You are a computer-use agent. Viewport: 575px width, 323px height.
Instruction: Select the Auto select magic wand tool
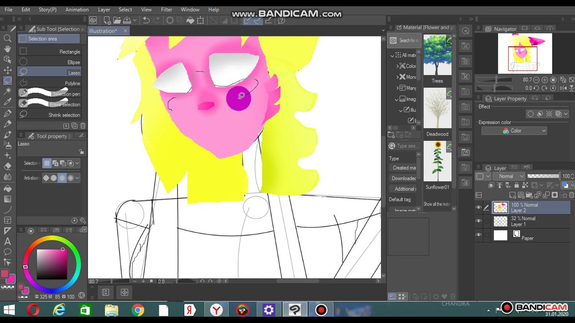(x=8, y=91)
